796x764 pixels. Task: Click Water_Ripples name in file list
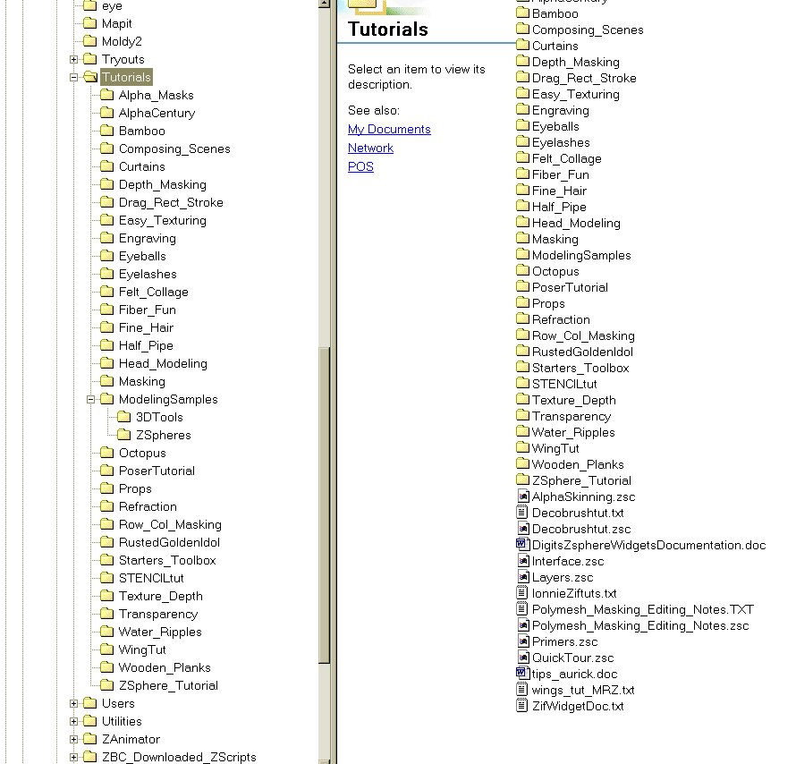click(x=573, y=432)
